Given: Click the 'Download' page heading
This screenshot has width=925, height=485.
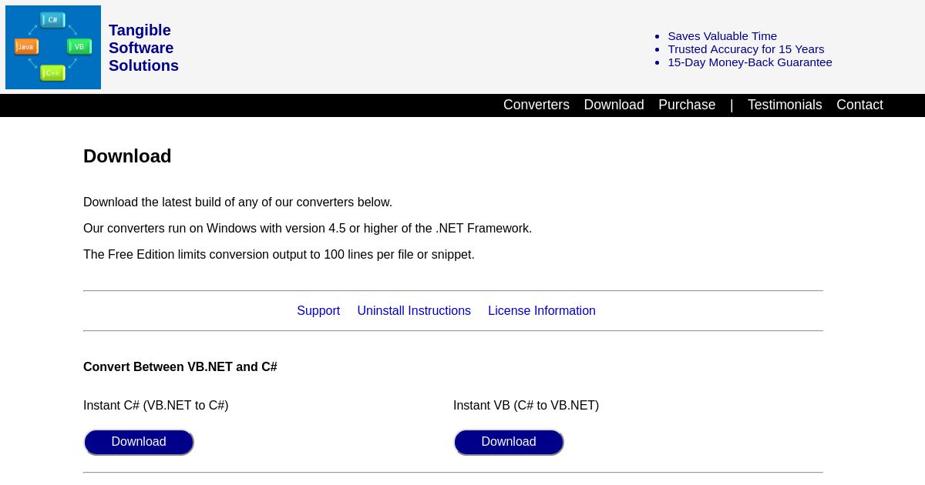Looking at the screenshot, I should coord(127,156).
